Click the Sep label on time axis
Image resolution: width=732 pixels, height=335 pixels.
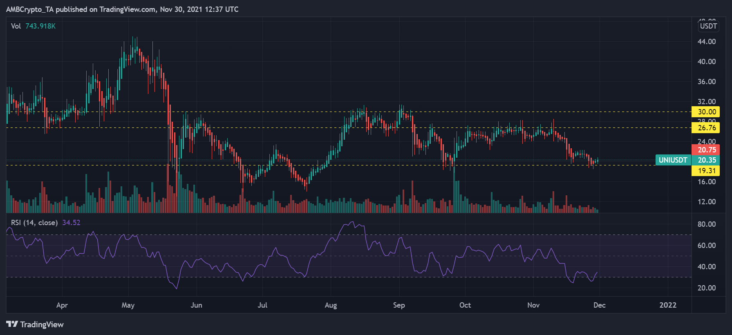pos(399,305)
